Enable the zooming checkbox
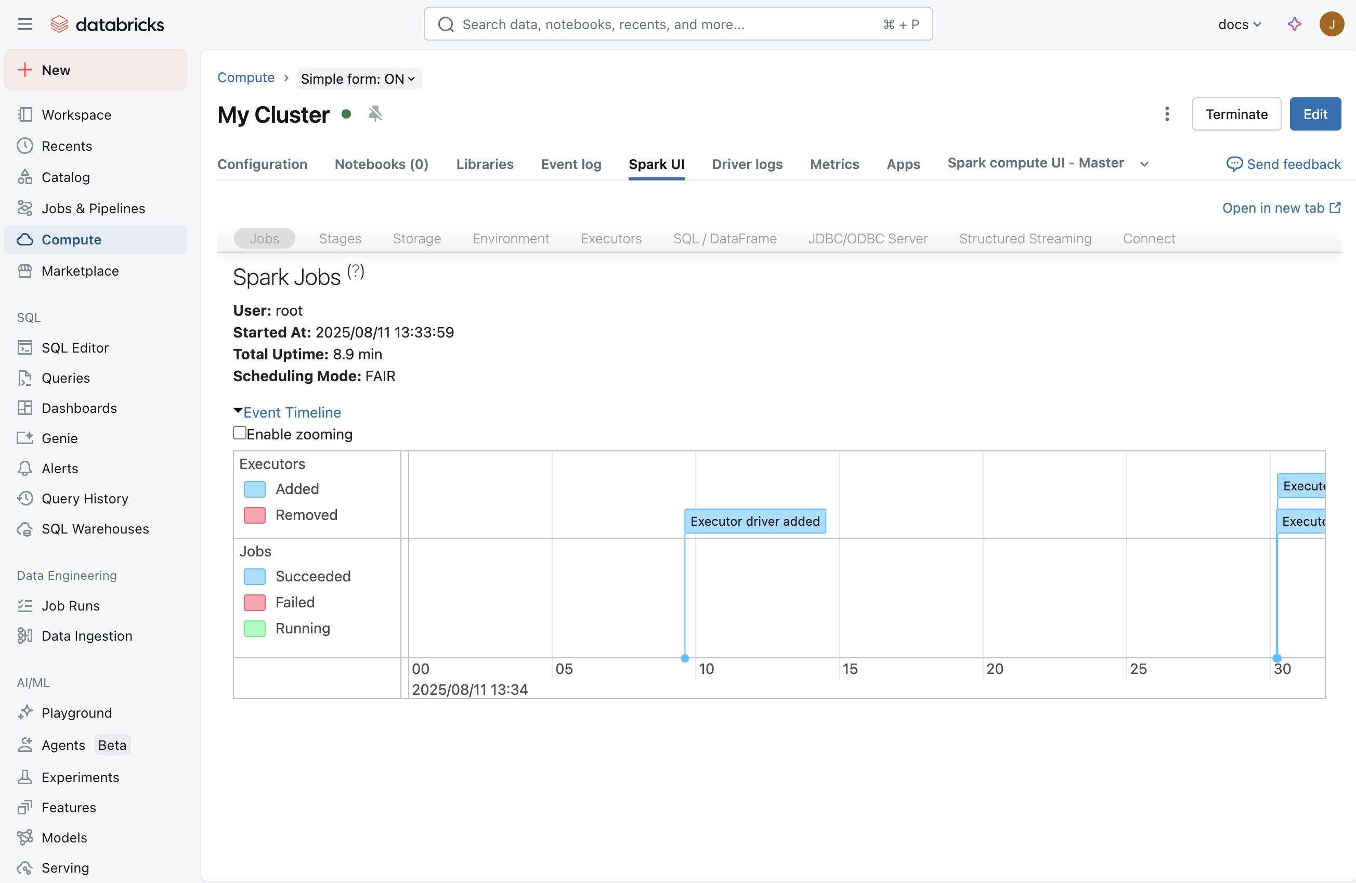 pyautogui.click(x=239, y=433)
